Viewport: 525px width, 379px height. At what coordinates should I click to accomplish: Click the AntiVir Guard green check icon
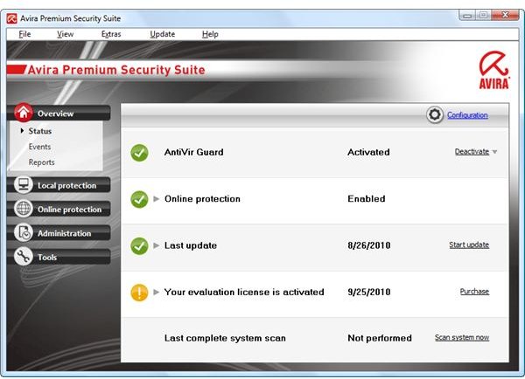pyautogui.click(x=139, y=153)
